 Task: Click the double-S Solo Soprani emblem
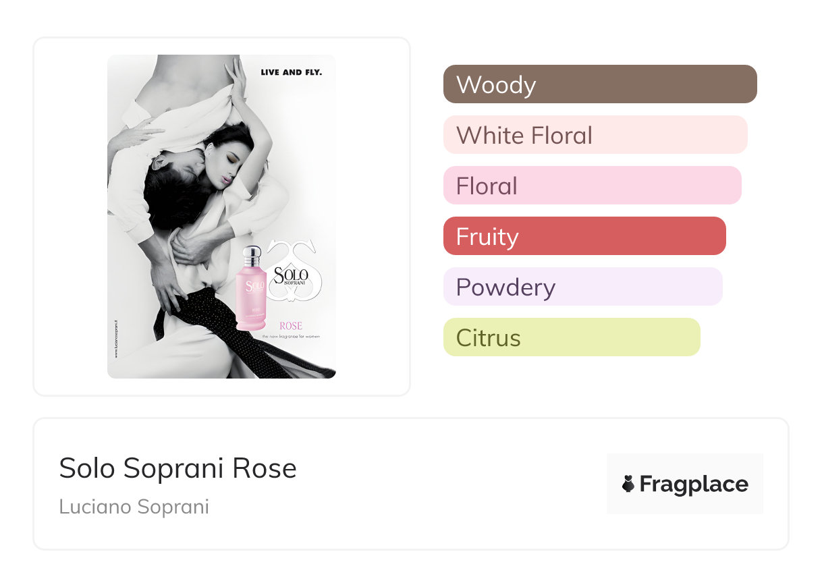(294, 270)
